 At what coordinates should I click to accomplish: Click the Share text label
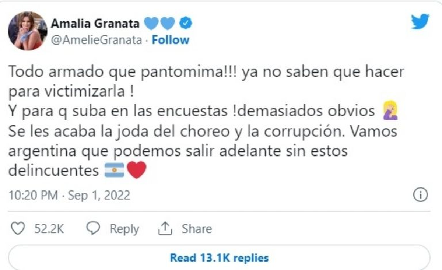[x=197, y=229]
